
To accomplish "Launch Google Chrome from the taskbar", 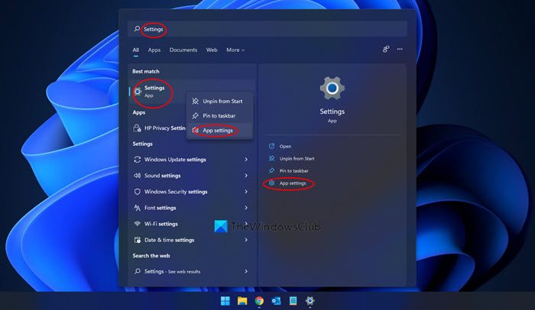I will (259, 301).
